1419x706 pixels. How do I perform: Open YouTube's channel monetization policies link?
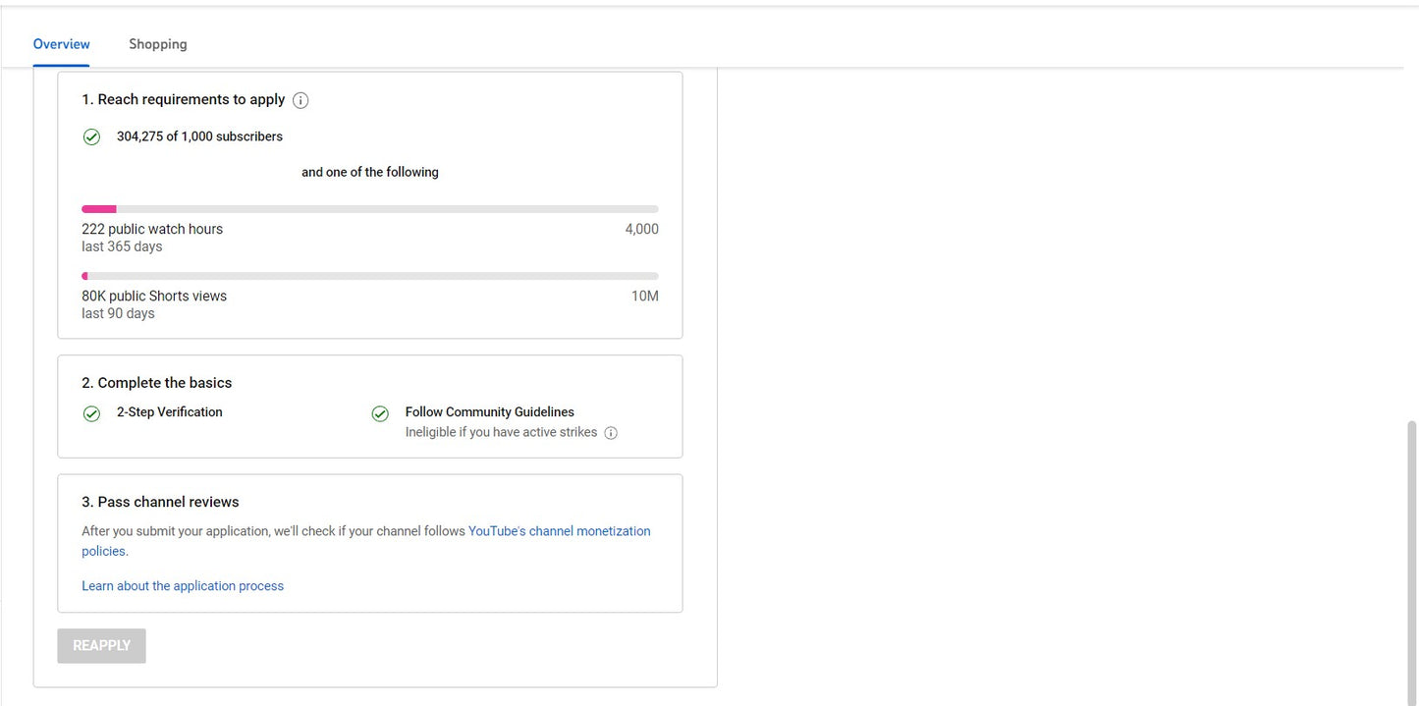click(x=559, y=531)
